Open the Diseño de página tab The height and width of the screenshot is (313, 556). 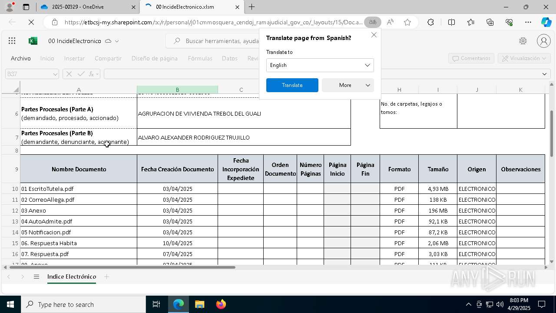coord(155,58)
